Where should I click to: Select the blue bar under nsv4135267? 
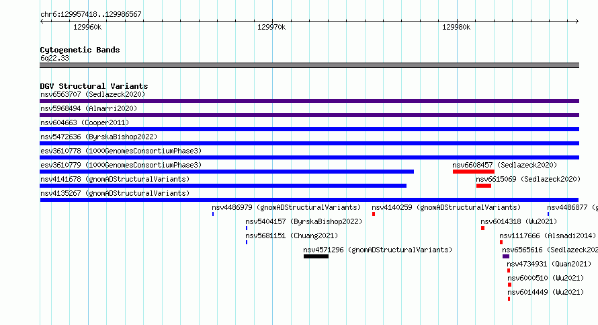click(309, 200)
